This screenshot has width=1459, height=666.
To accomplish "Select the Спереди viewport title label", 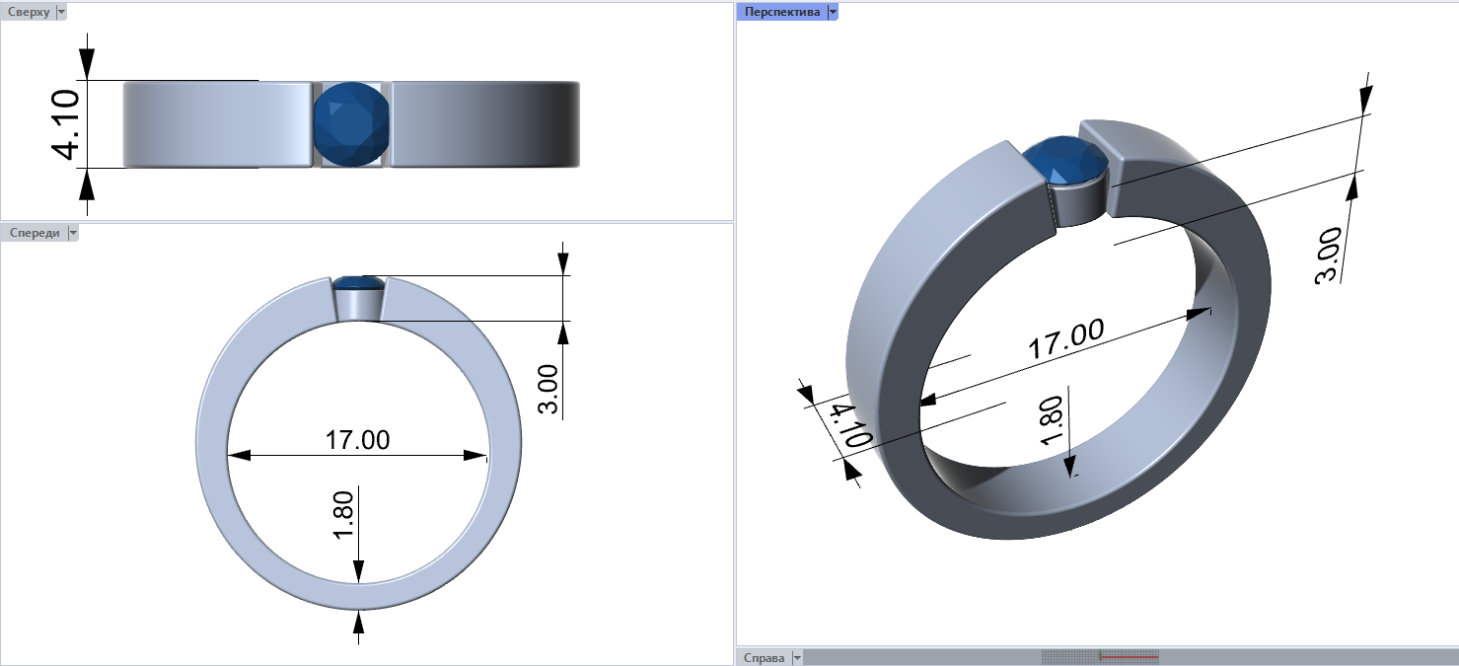I will point(35,233).
